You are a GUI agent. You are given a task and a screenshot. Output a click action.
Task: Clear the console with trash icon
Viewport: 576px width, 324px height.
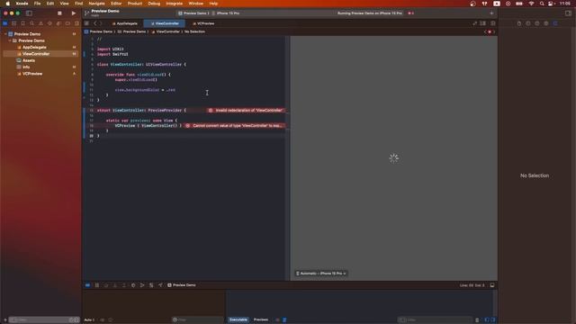pyautogui.click(x=477, y=320)
